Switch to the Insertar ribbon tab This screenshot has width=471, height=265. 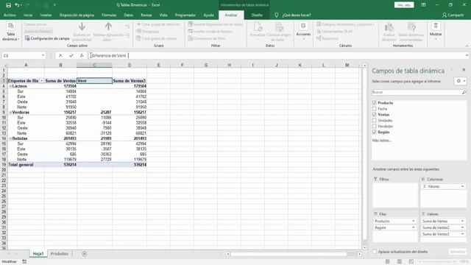pyautogui.click(x=46, y=15)
